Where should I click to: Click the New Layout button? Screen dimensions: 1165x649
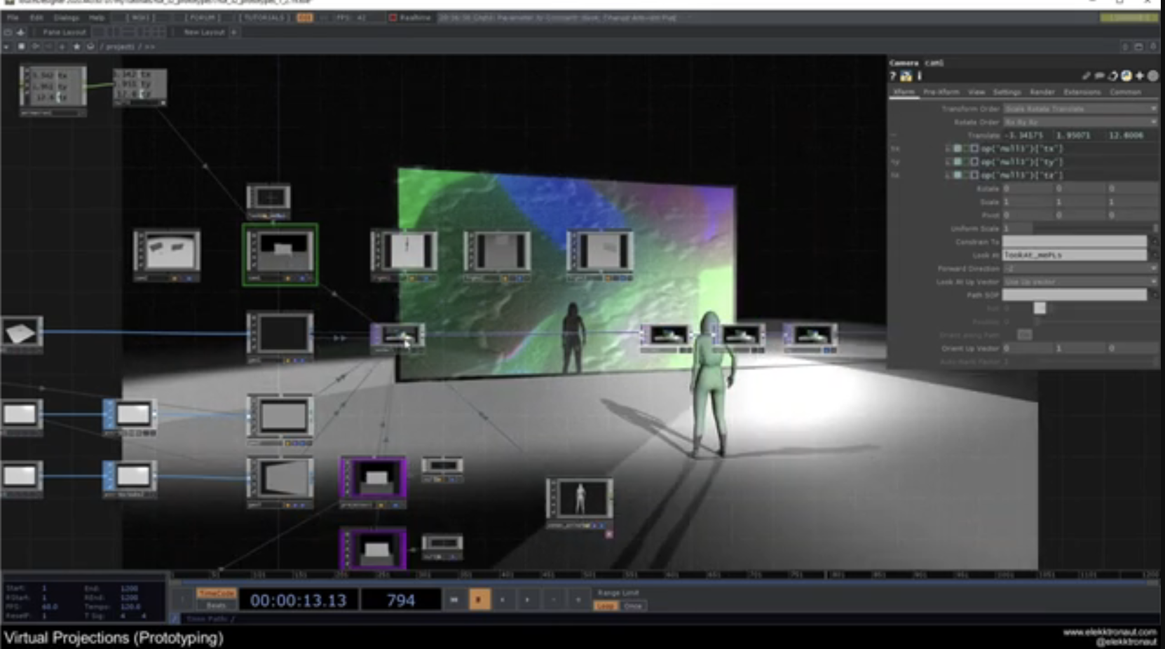(204, 32)
